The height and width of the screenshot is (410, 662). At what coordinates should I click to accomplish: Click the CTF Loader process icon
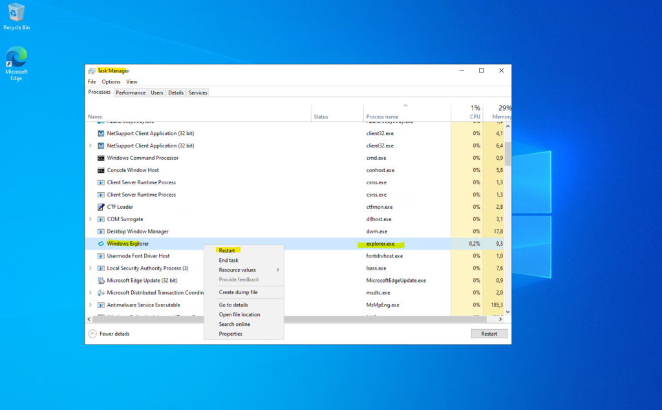[101, 207]
